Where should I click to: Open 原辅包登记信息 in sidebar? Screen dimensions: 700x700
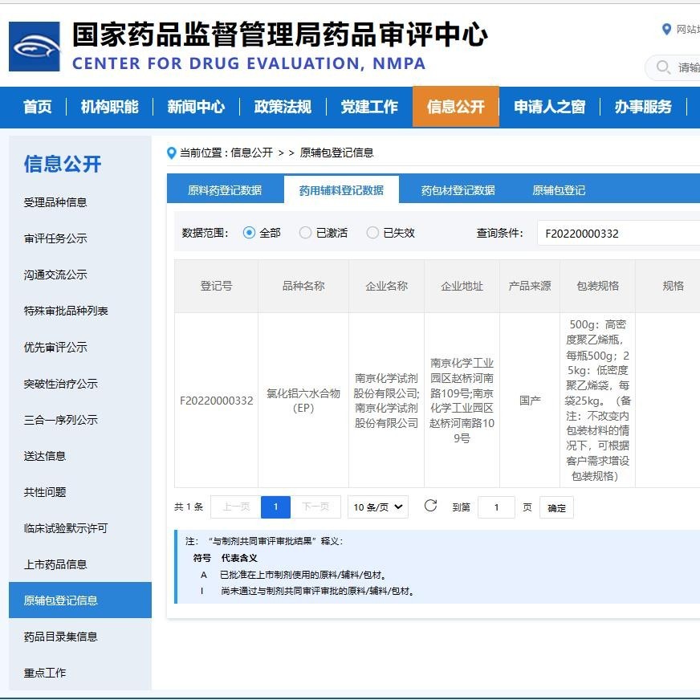[80, 600]
